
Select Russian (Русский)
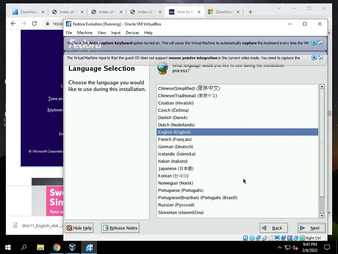237,205
